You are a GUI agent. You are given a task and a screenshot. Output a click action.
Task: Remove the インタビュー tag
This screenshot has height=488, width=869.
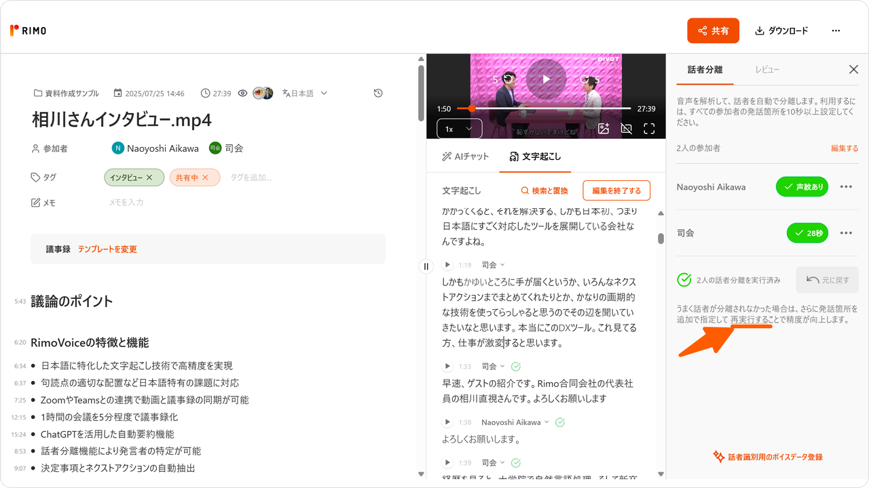149,178
